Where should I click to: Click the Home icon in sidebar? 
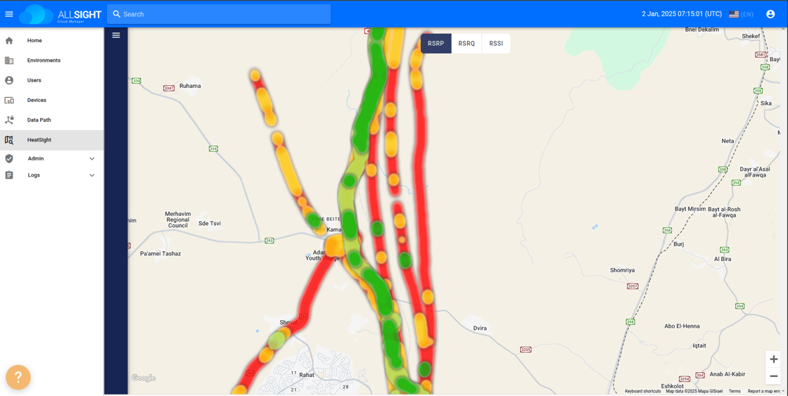9,40
